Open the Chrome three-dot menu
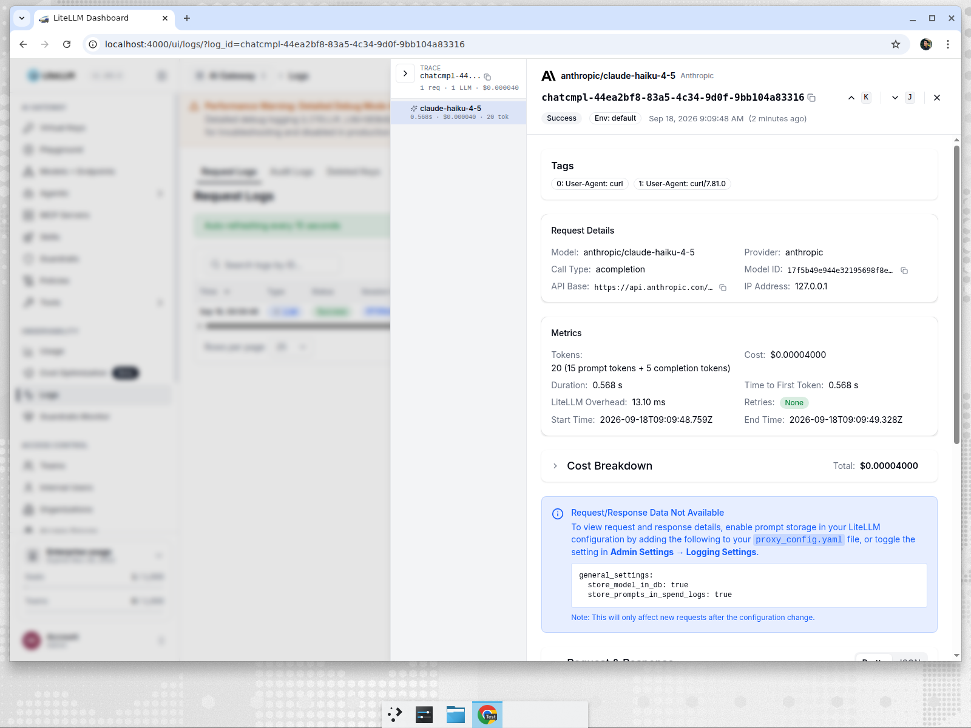971x728 pixels. click(948, 44)
